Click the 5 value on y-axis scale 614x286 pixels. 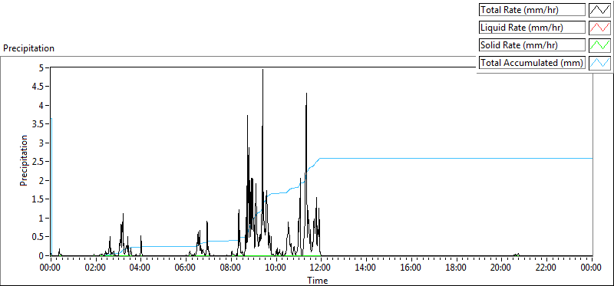point(46,67)
